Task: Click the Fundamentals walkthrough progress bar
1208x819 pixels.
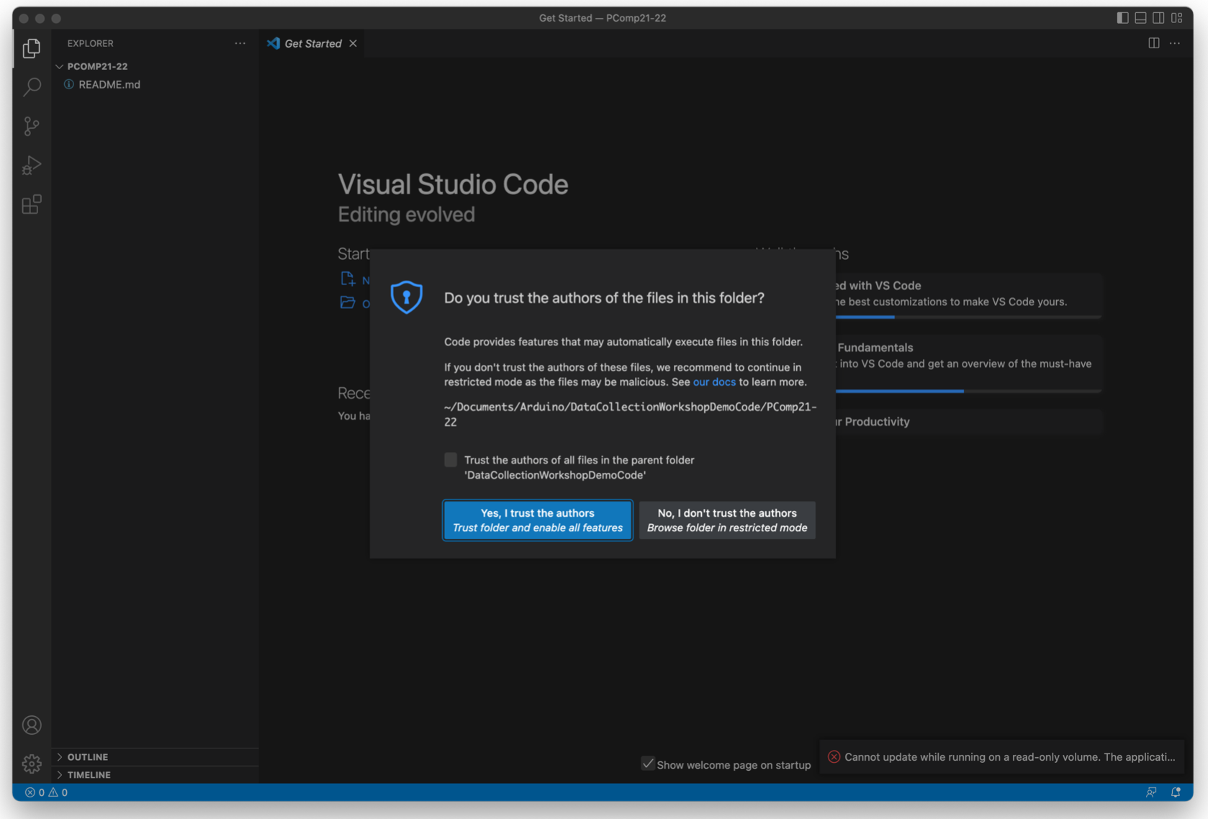Action: click(968, 391)
